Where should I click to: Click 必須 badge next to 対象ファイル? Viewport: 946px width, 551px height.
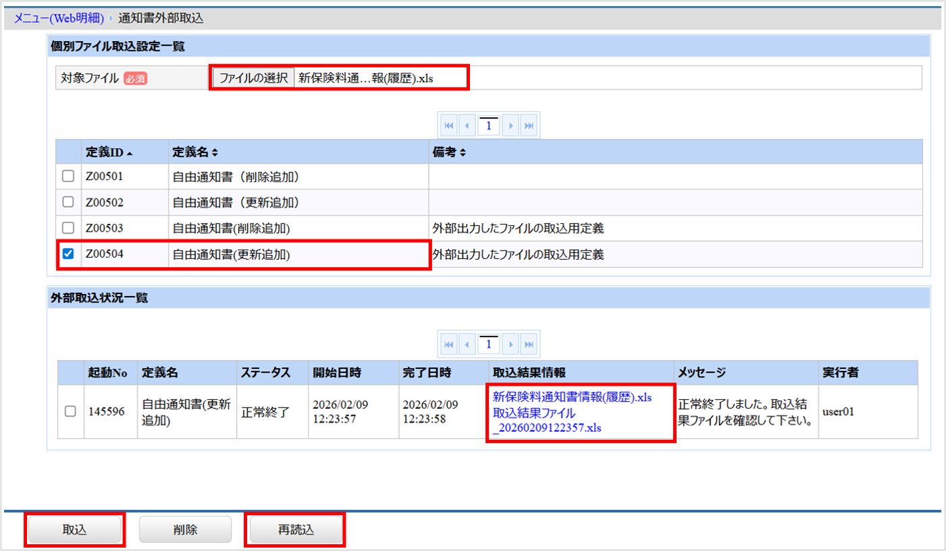coord(135,78)
